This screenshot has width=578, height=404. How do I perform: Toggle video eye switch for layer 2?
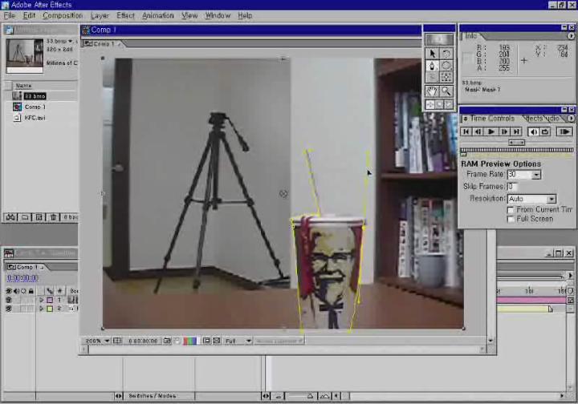click(x=9, y=309)
